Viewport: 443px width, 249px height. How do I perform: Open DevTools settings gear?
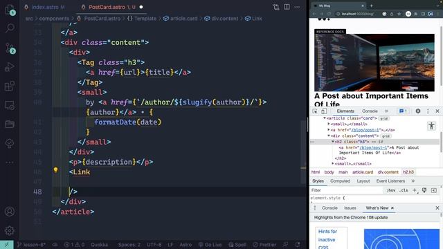tap(418, 111)
